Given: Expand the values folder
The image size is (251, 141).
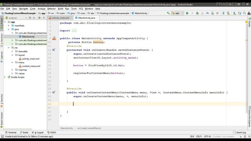Looking at the screenshot, I should pos(12,73).
